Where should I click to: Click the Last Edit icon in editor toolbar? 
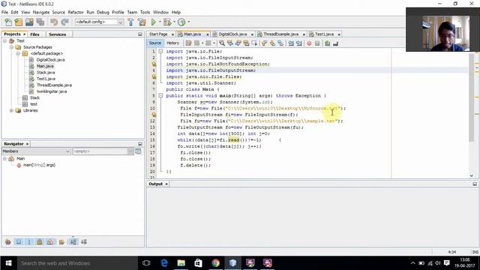click(188, 43)
